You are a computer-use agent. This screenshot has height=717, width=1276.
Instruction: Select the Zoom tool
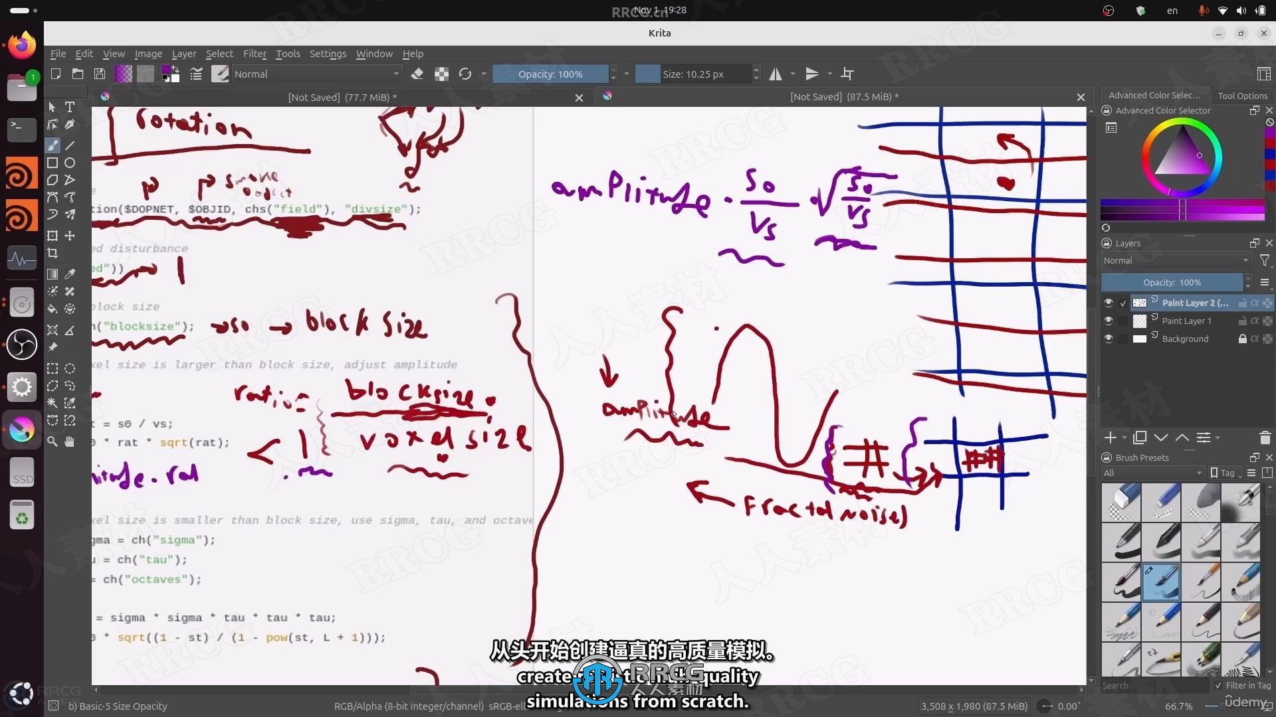click(53, 441)
